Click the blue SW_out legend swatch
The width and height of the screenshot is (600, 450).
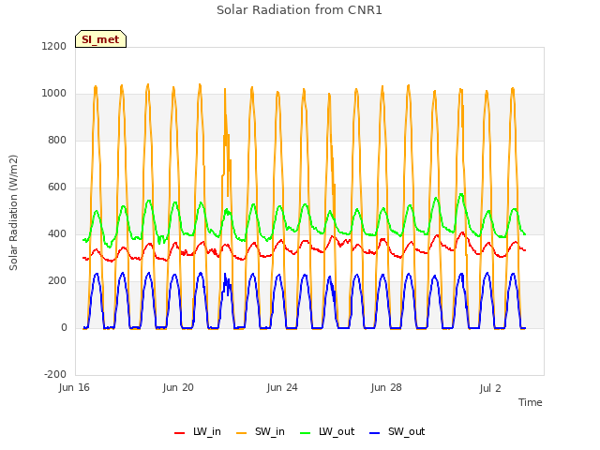pos(375,433)
